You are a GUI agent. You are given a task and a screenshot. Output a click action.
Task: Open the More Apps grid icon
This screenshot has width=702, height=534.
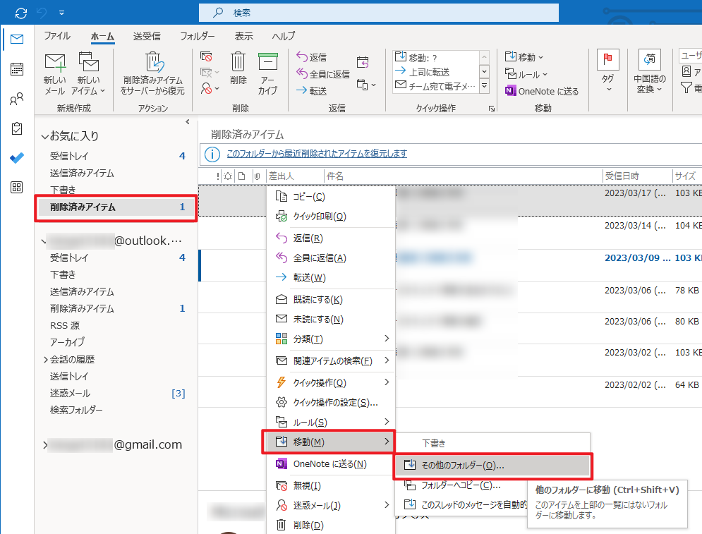click(16, 188)
